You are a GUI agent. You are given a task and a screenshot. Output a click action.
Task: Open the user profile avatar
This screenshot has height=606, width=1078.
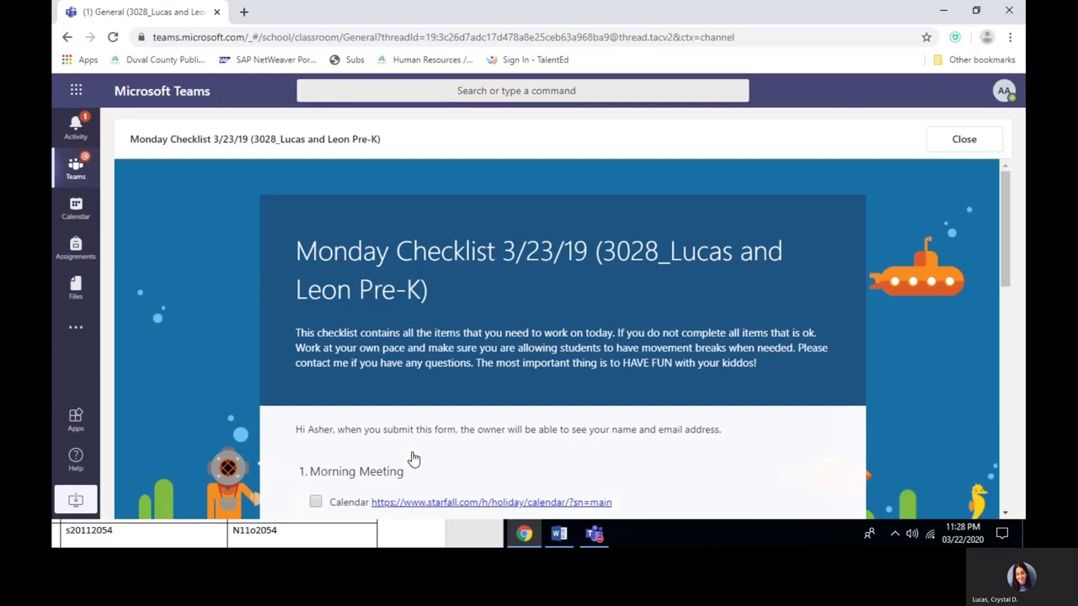coord(1004,91)
